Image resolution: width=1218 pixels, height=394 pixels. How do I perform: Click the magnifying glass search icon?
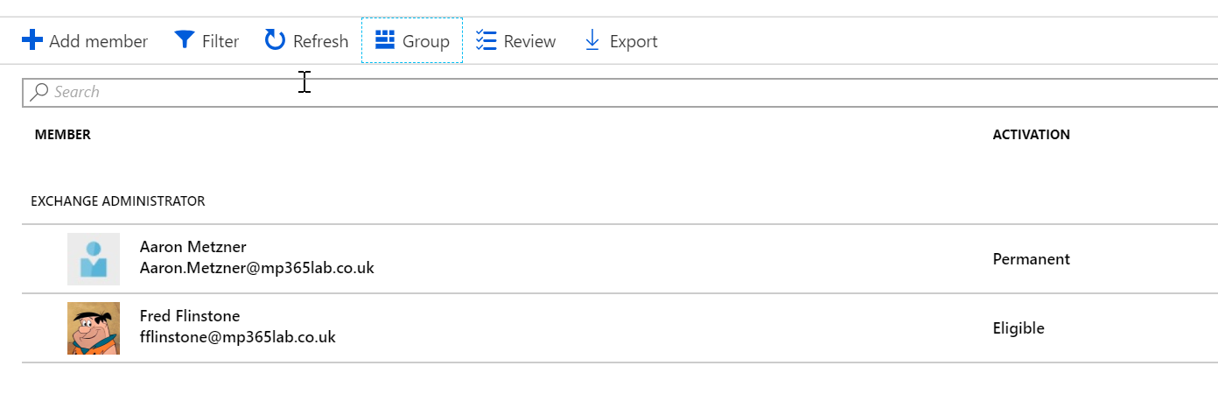tap(38, 92)
